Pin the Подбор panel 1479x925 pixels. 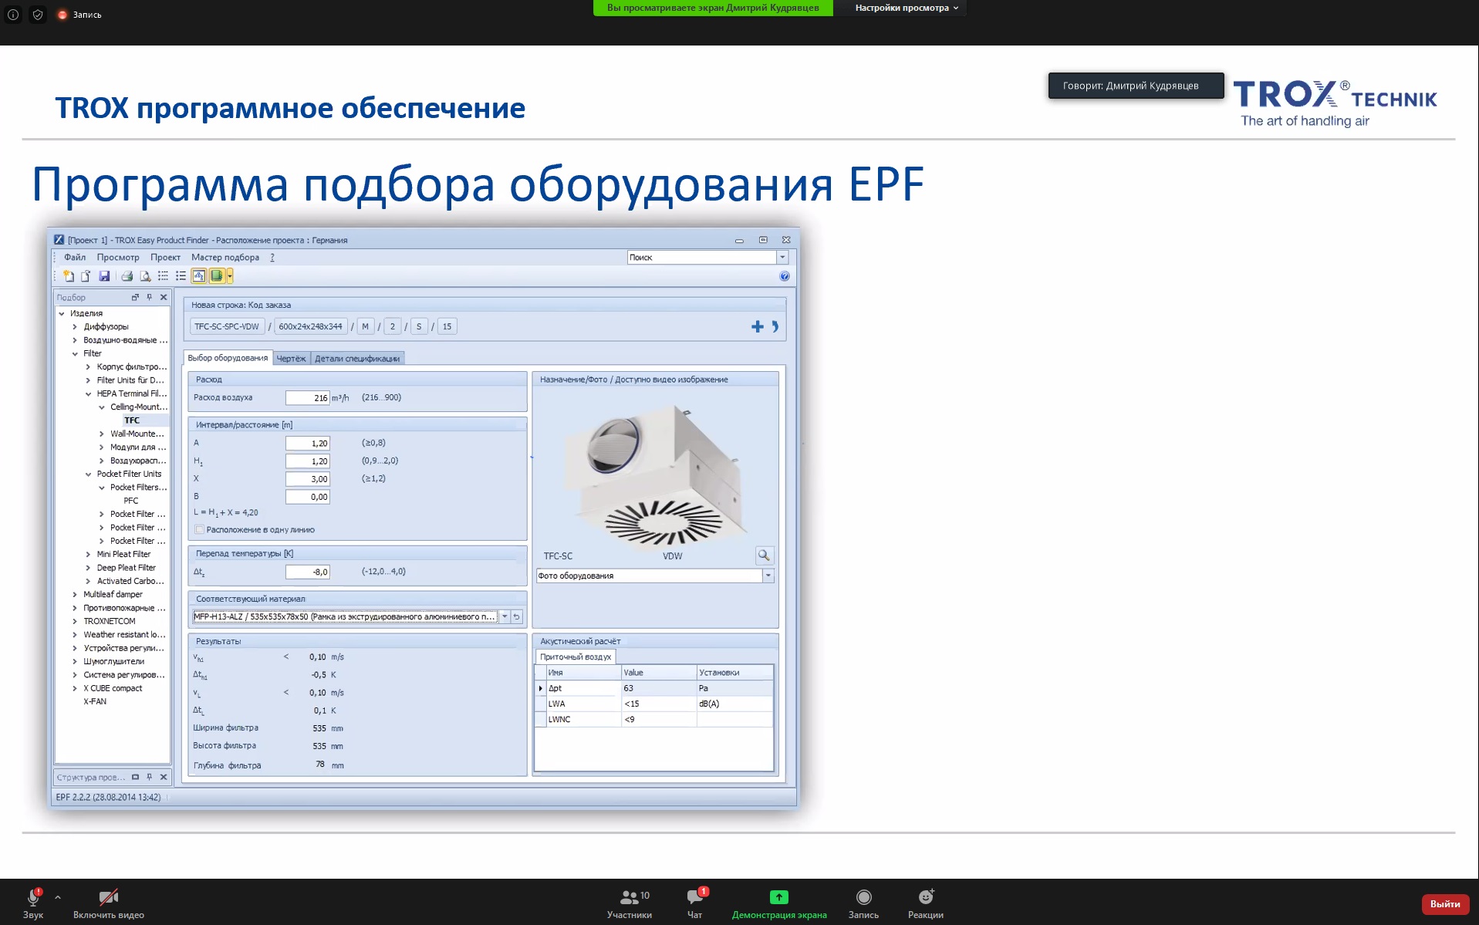coord(150,297)
